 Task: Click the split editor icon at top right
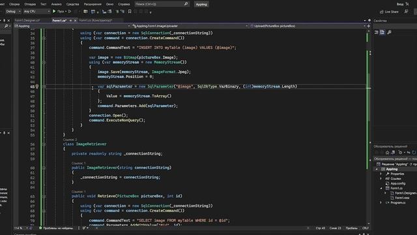tap(369, 26)
